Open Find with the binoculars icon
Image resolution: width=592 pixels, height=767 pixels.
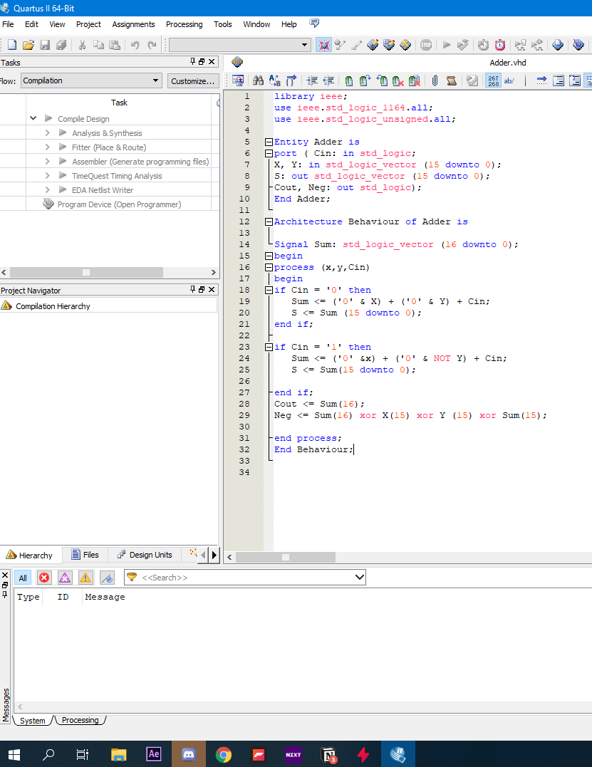[x=257, y=80]
